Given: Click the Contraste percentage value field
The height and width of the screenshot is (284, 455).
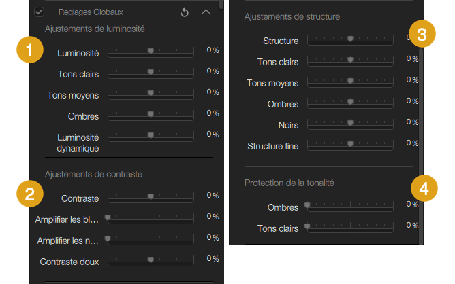Looking at the screenshot, I should [213, 196].
